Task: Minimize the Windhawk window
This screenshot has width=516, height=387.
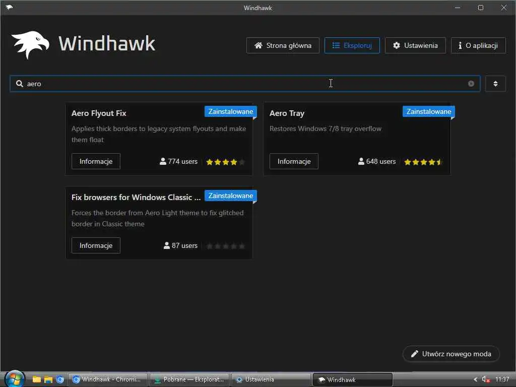Action: click(x=458, y=8)
